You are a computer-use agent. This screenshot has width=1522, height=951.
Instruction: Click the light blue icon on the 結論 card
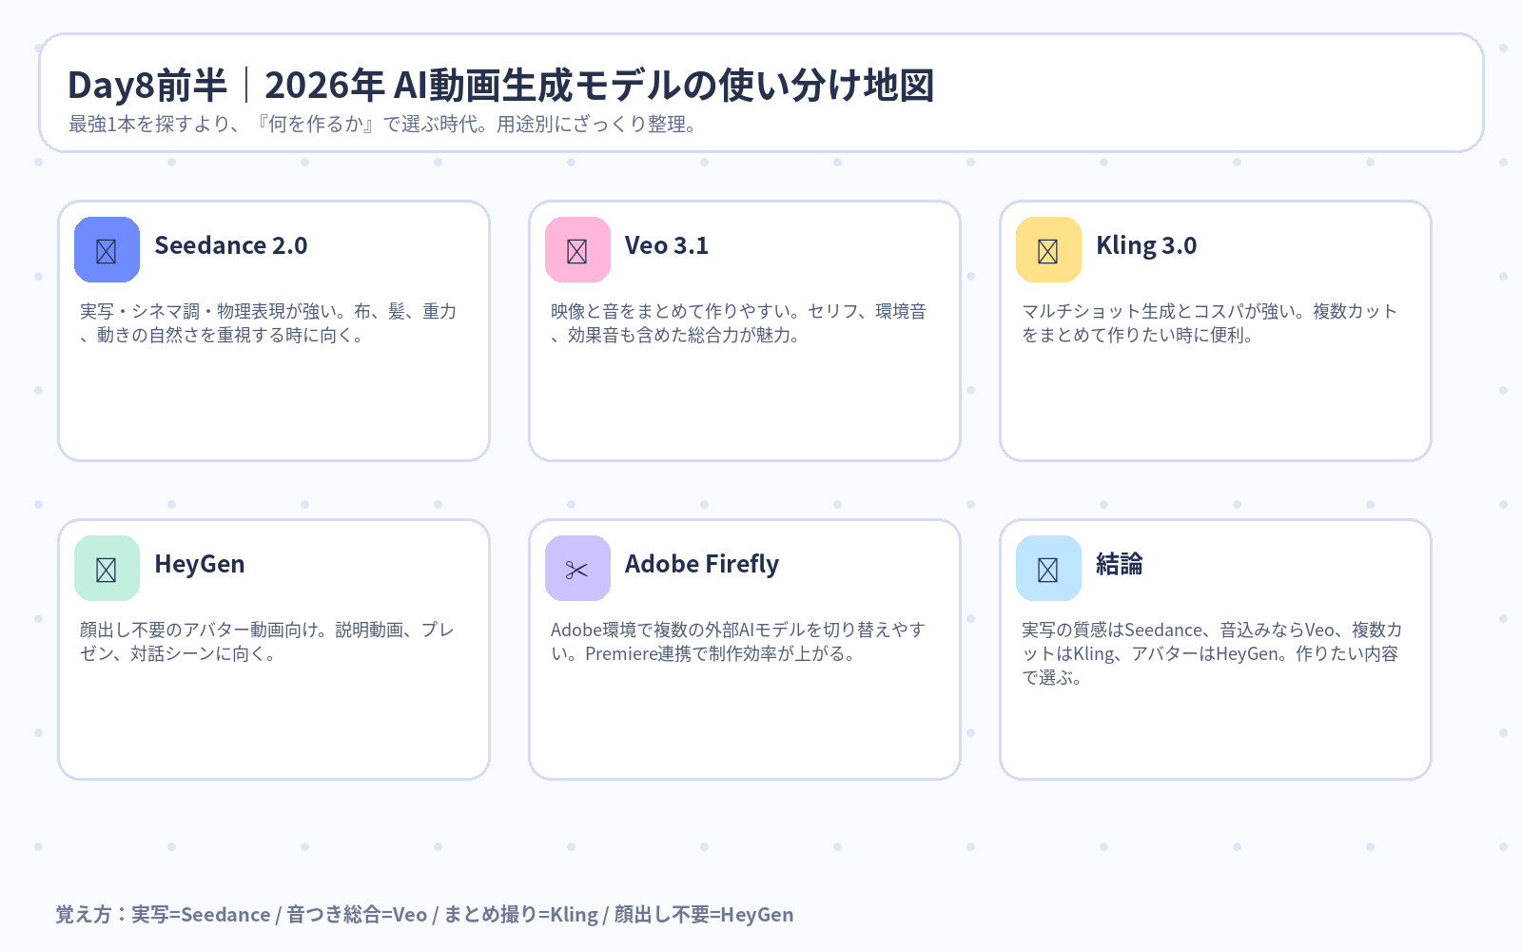[1048, 569]
